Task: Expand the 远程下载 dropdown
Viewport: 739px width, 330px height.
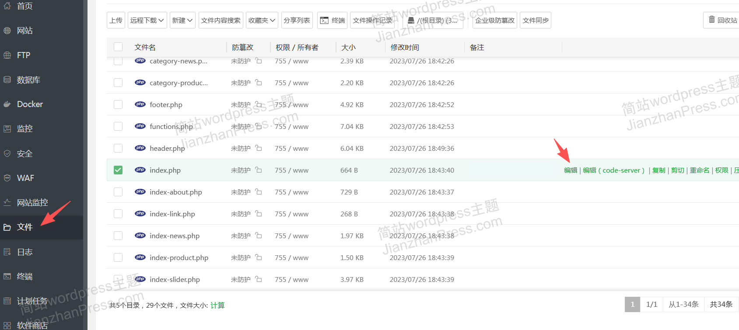Action: point(147,20)
